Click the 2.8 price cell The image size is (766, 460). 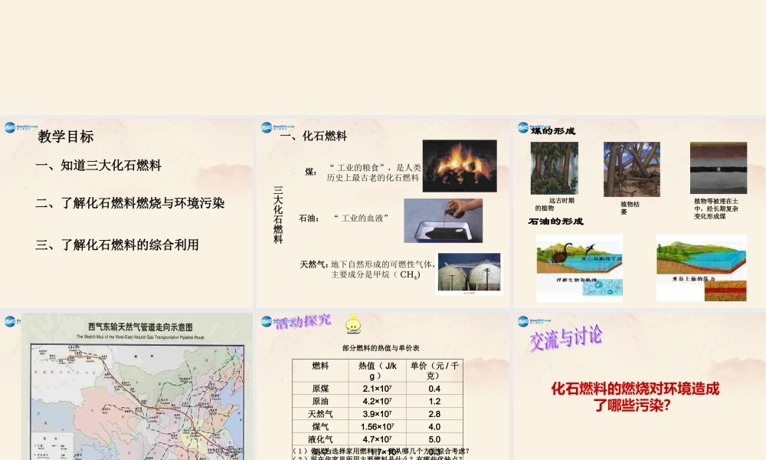pyautogui.click(x=434, y=414)
